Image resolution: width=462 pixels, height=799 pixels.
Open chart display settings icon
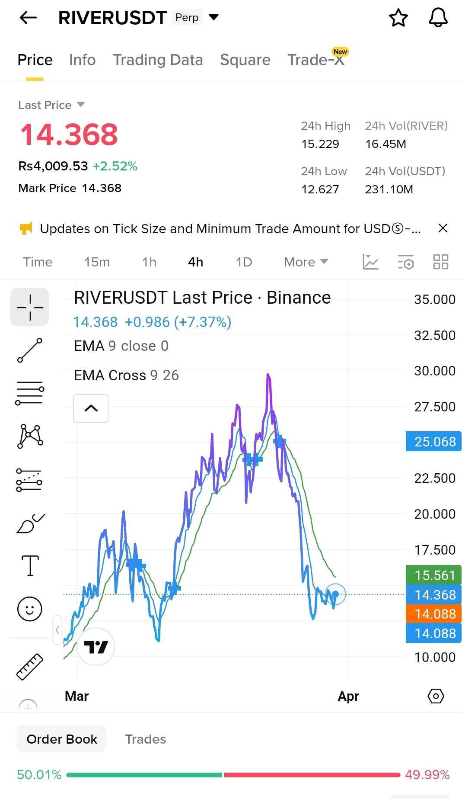click(405, 262)
